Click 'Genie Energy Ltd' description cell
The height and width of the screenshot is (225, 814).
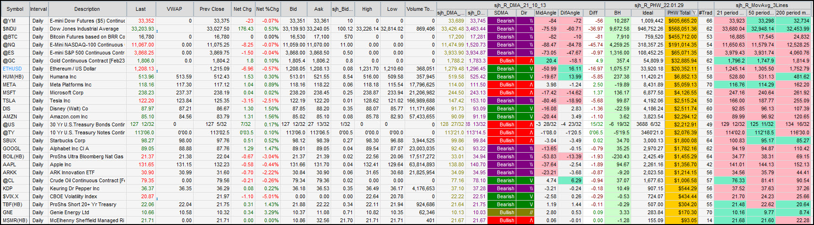click(87, 212)
